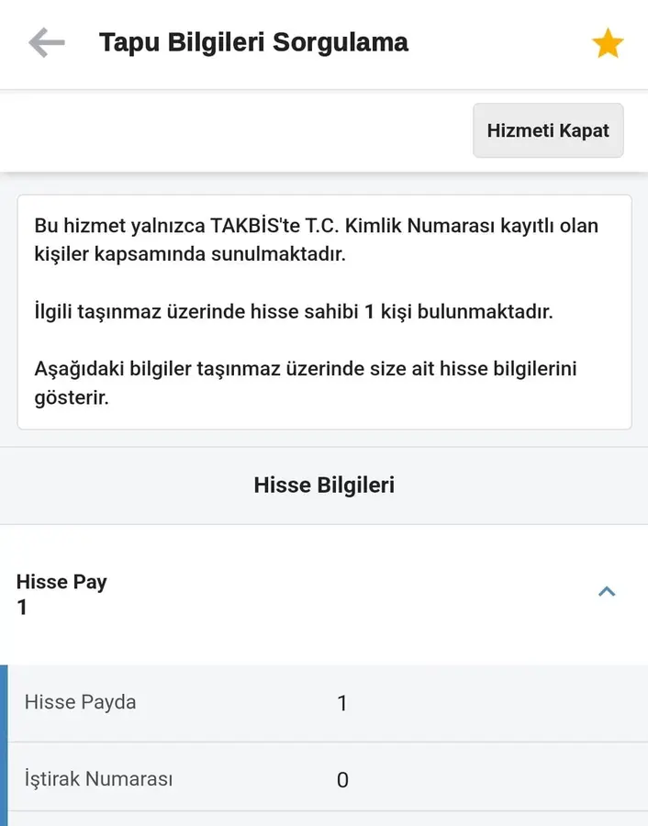This screenshot has height=826, width=648.
Task: Click the word gösterir in the notice
Action: pos(72,399)
